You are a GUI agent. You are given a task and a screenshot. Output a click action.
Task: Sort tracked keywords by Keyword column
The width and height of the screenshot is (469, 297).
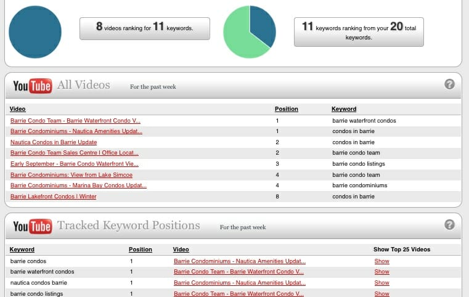pyautogui.click(x=22, y=250)
